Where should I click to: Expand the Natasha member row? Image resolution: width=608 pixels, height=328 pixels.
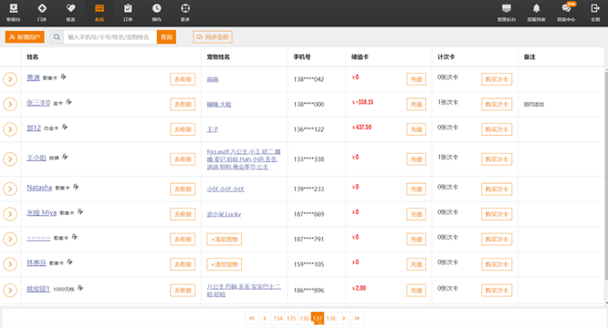pos(10,189)
